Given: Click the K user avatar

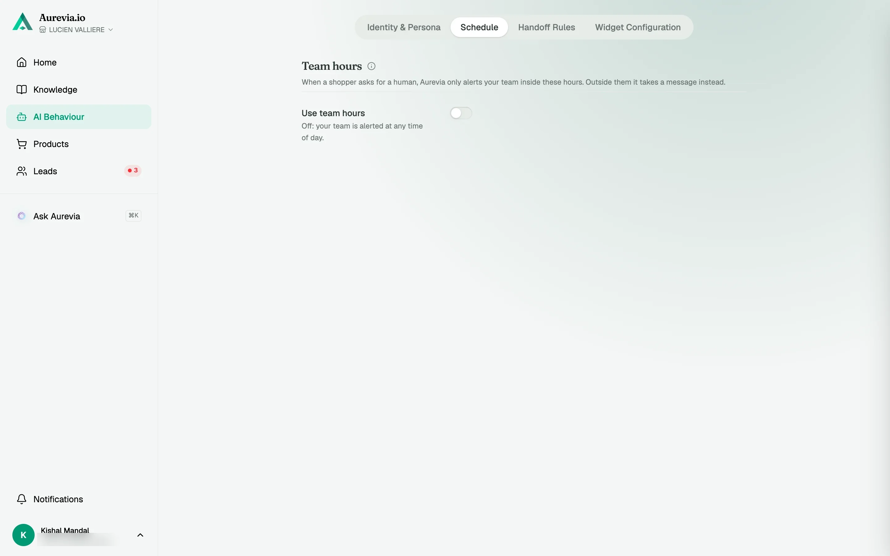Looking at the screenshot, I should coord(23,535).
